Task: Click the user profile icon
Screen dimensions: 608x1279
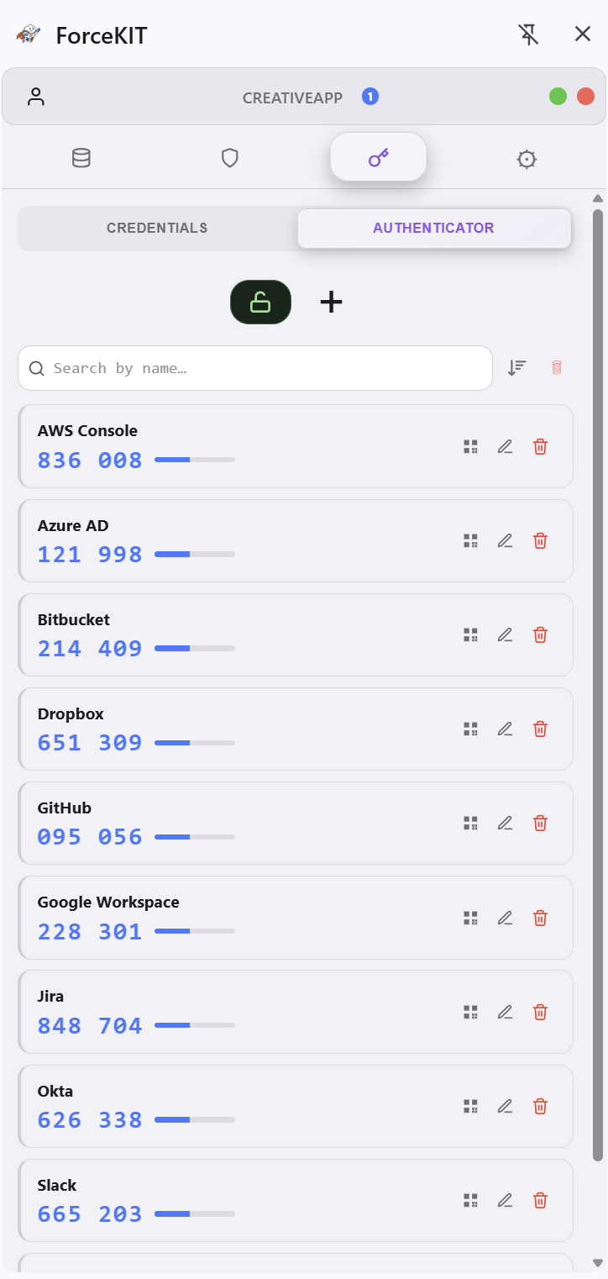Action: tap(35, 97)
